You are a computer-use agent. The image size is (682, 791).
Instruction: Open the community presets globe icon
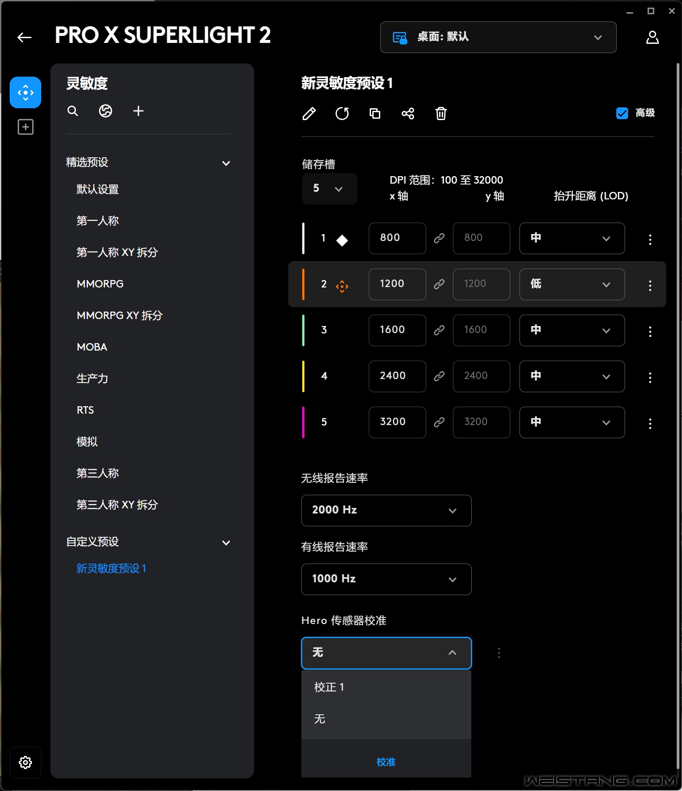(x=106, y=111)
